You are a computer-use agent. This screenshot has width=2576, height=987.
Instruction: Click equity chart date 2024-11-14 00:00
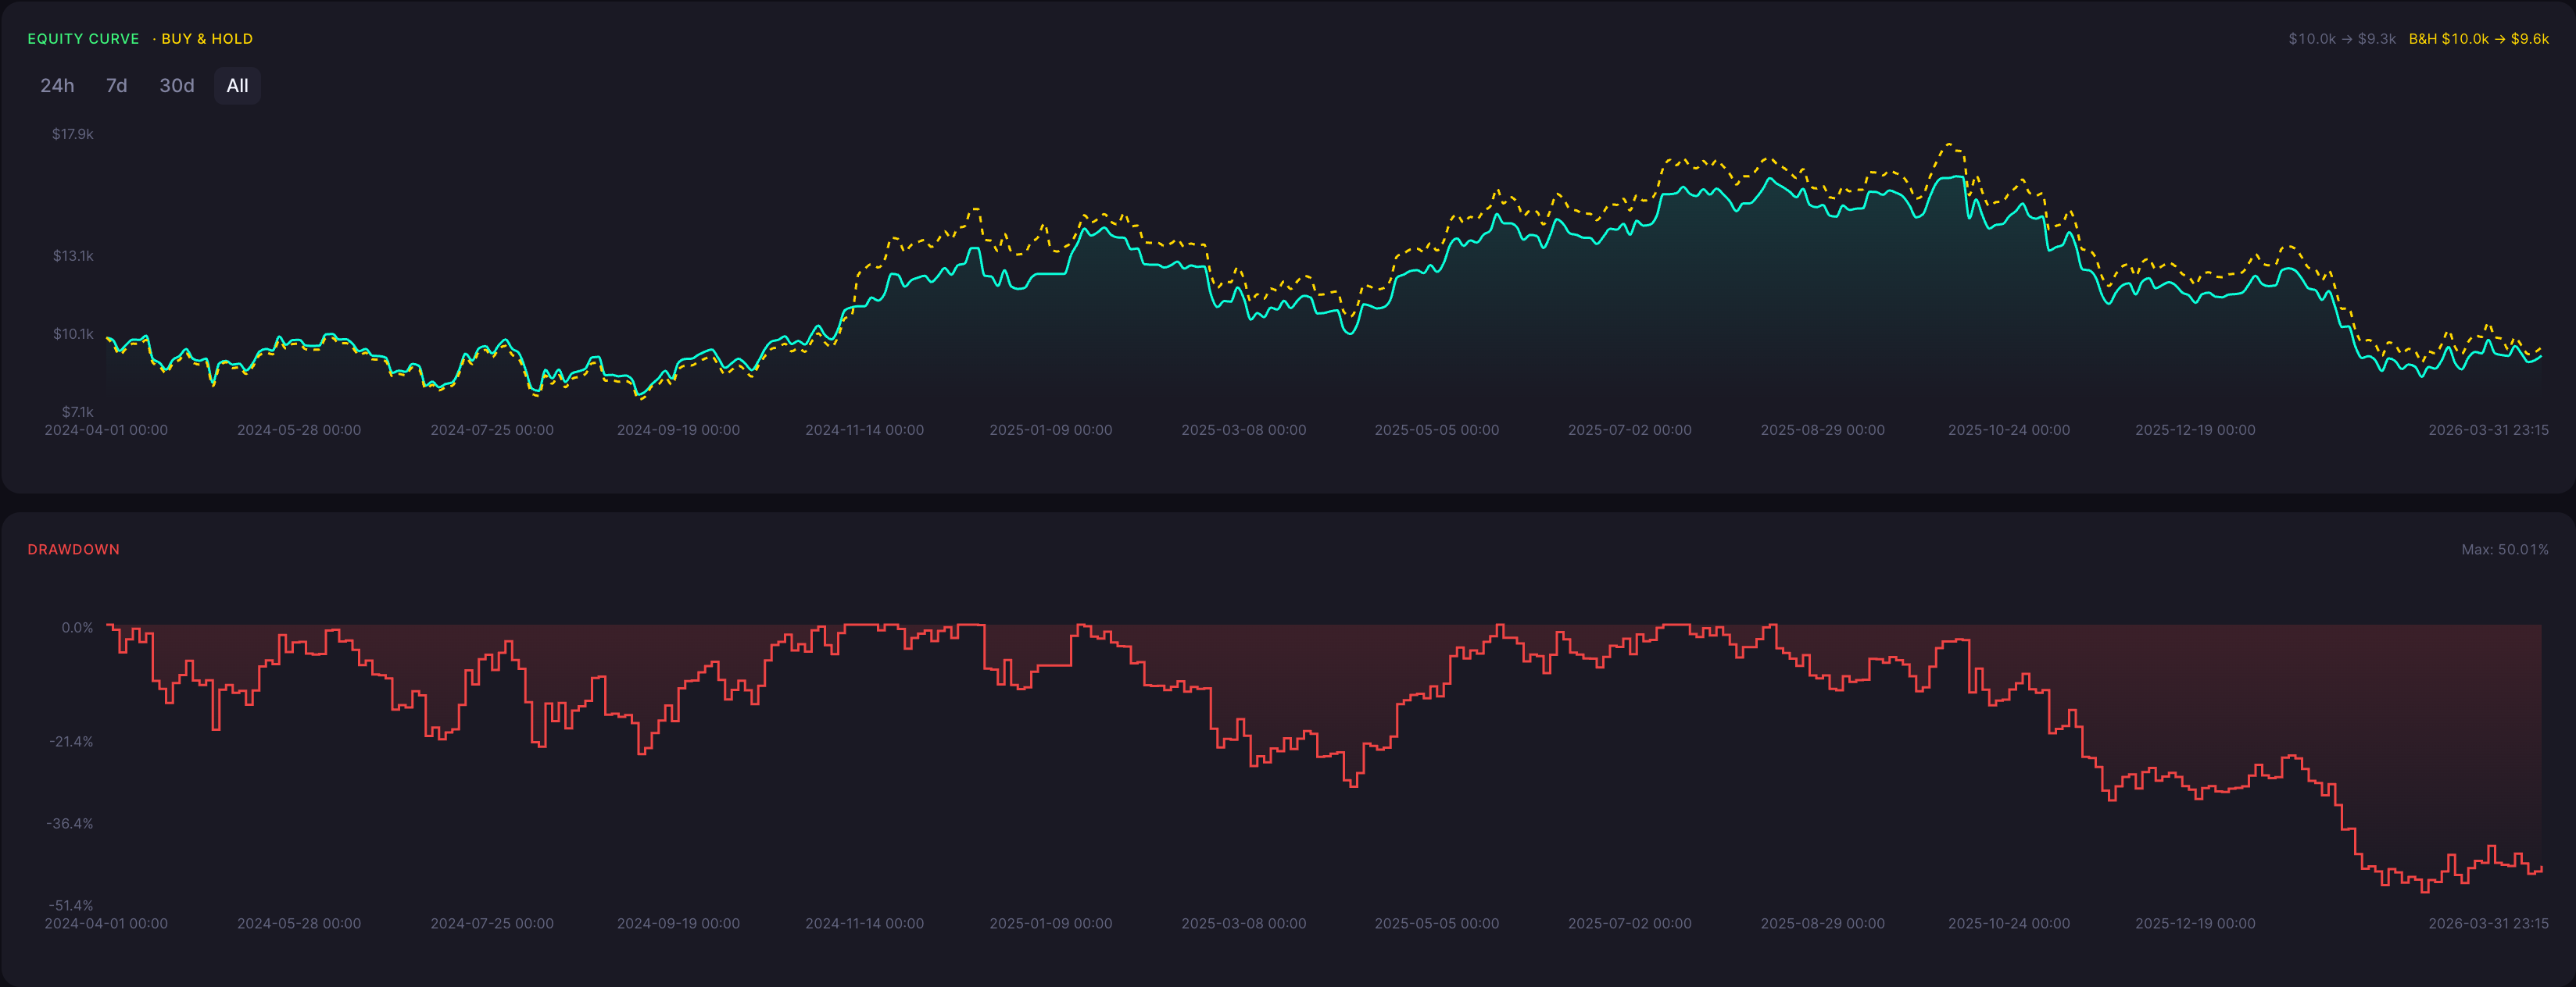click(865, 430)
